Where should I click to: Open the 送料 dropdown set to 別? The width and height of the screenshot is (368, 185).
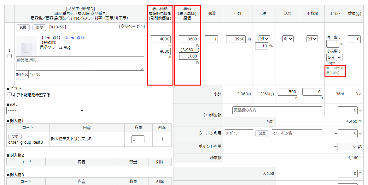pyautogui.click(x=288, y=39)
